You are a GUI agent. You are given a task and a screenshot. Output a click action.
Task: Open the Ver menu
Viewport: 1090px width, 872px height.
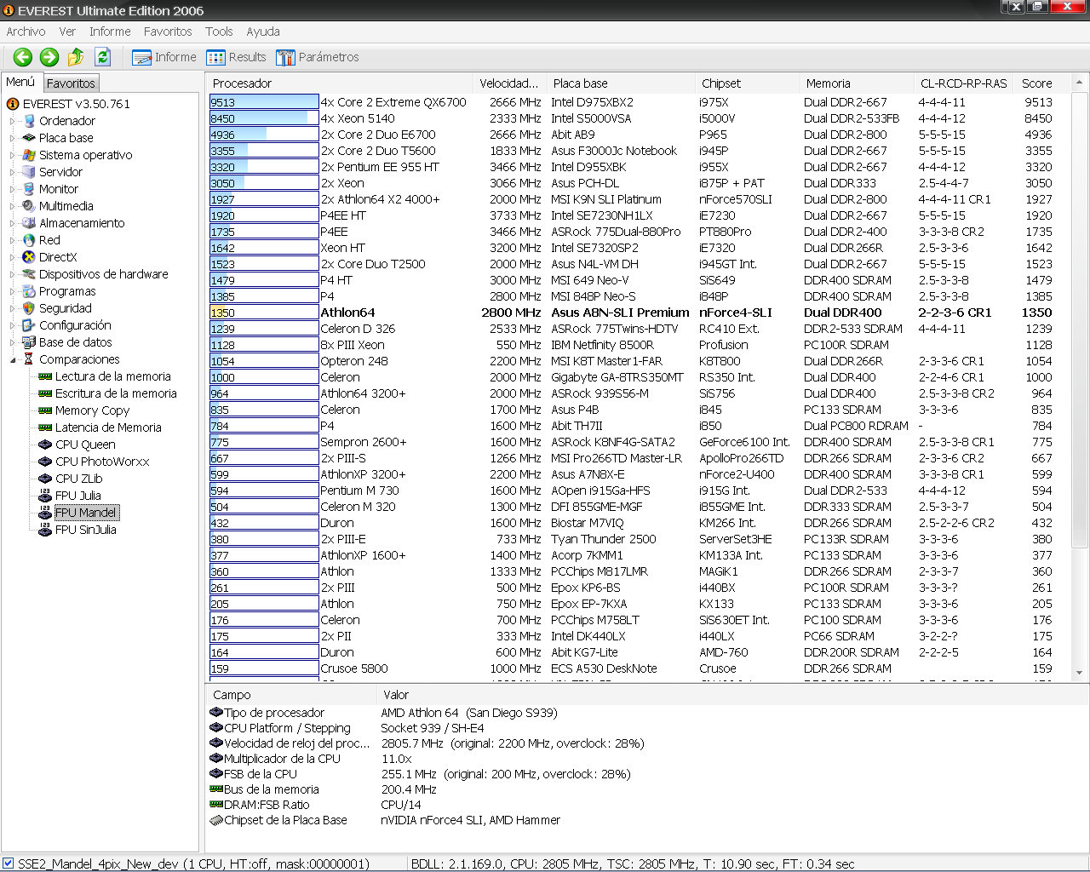[67, 32]
